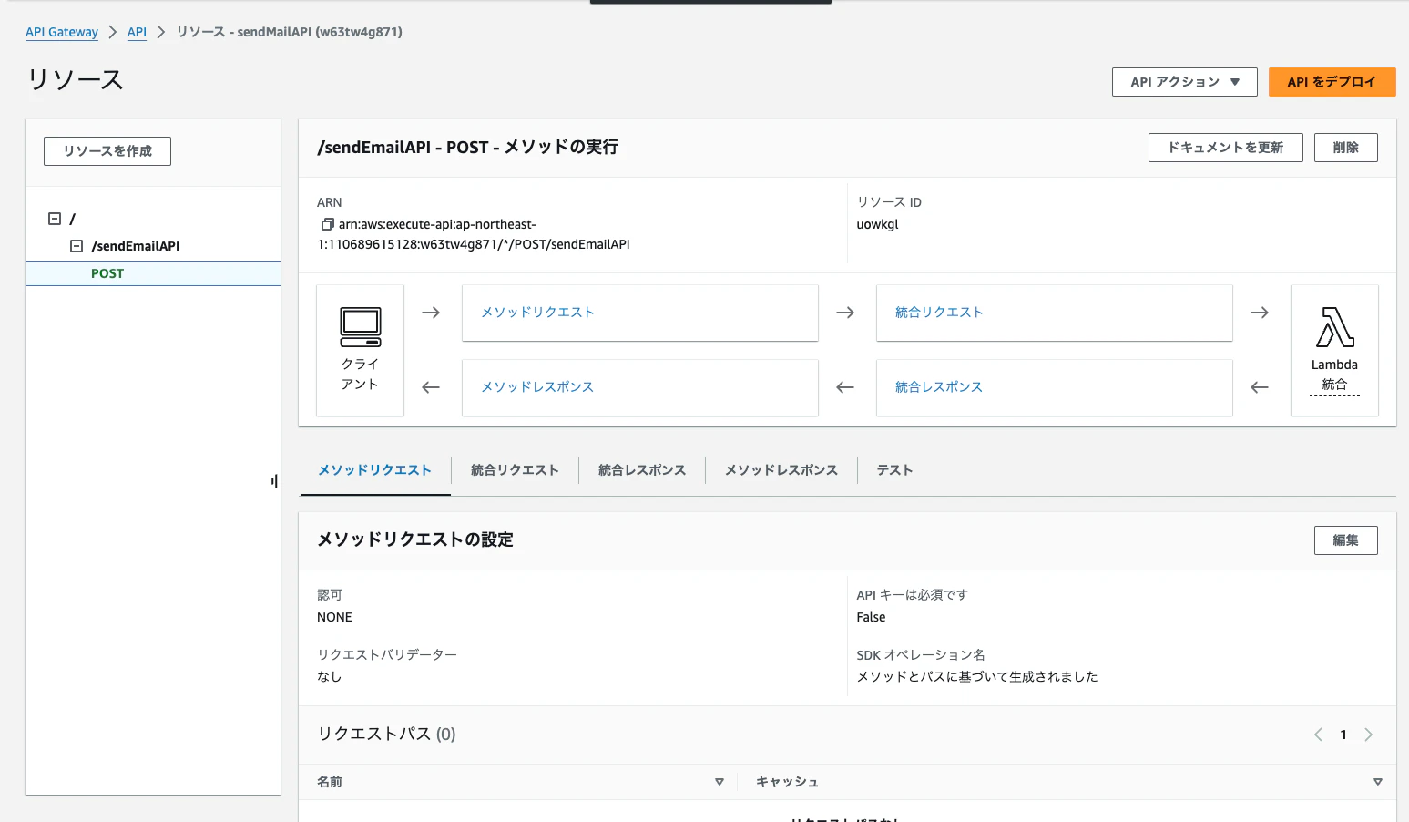Viewport: 1409px width, 822px height.
Task: Click the 名前 column header
Action: click(x=330, y=782)
